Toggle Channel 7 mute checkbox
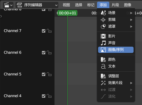The width and height of the screenshot is (142, 105). 44,31
